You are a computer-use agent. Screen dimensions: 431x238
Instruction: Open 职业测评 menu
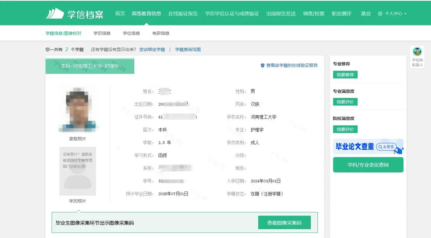pyautogui.click(x=342, y=14)
